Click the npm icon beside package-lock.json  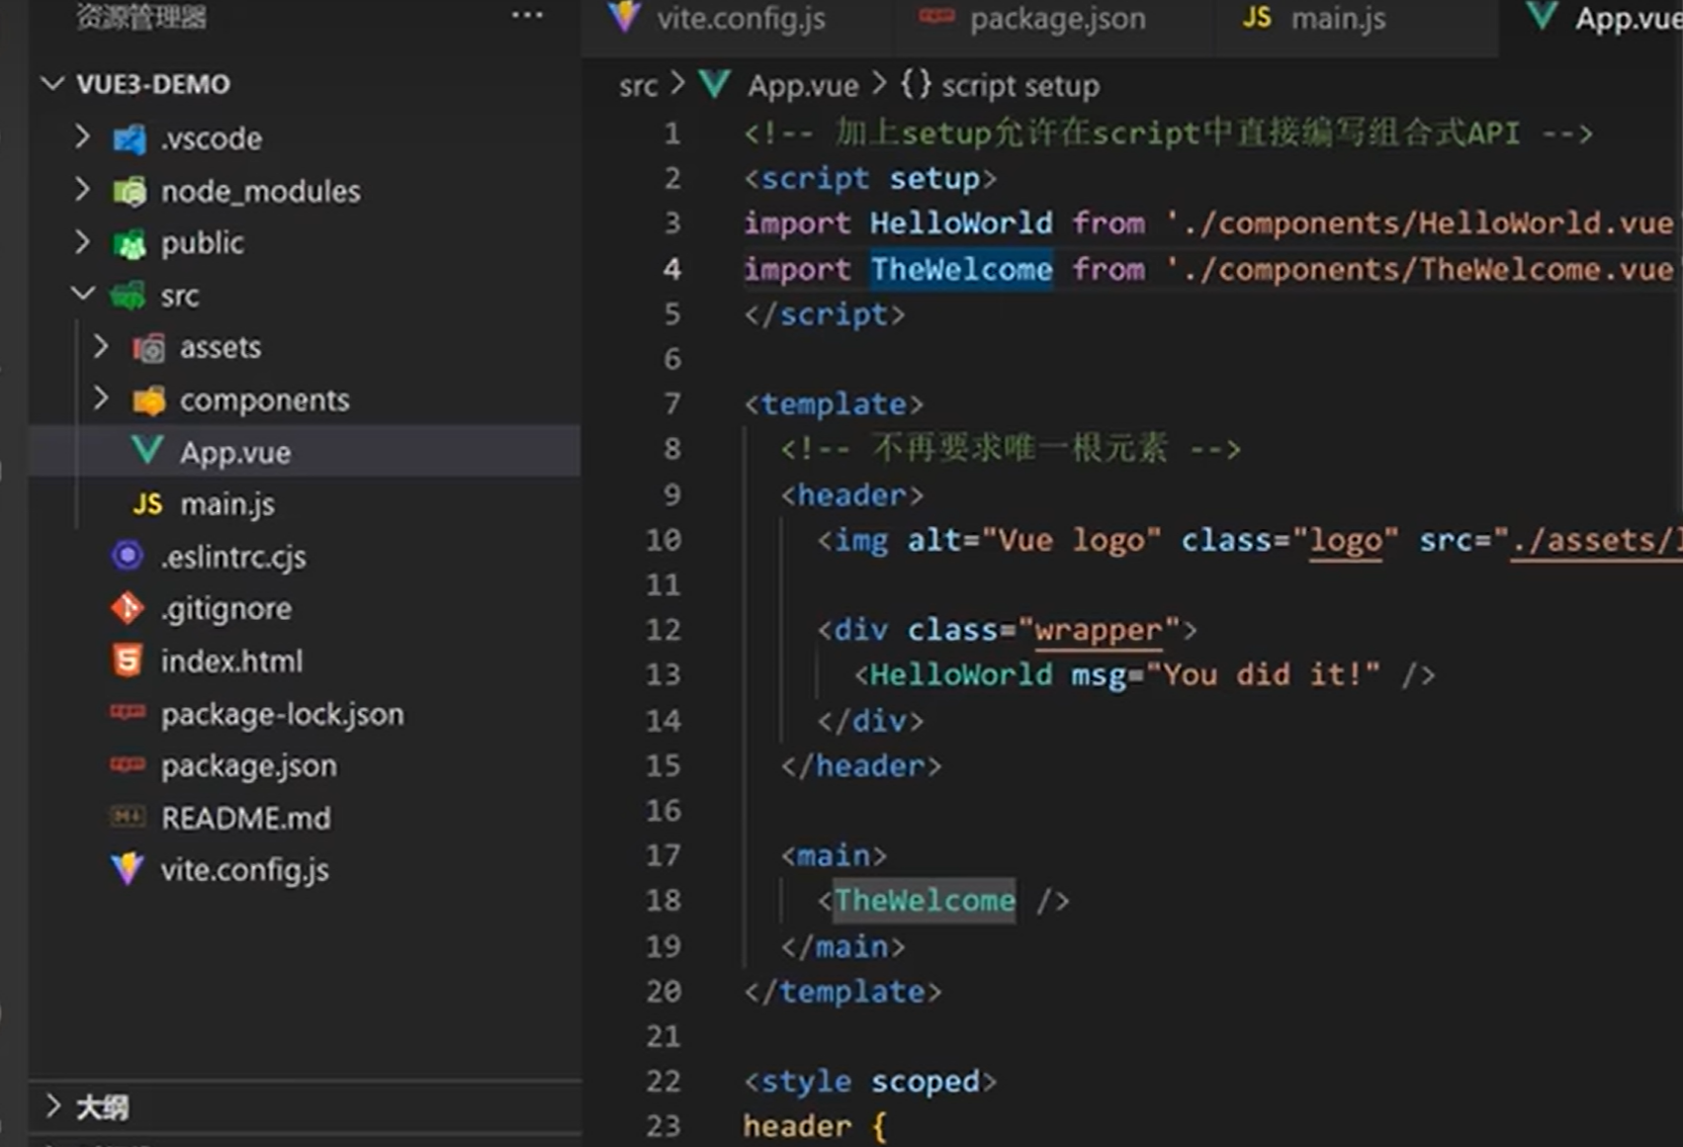point(128,712)
